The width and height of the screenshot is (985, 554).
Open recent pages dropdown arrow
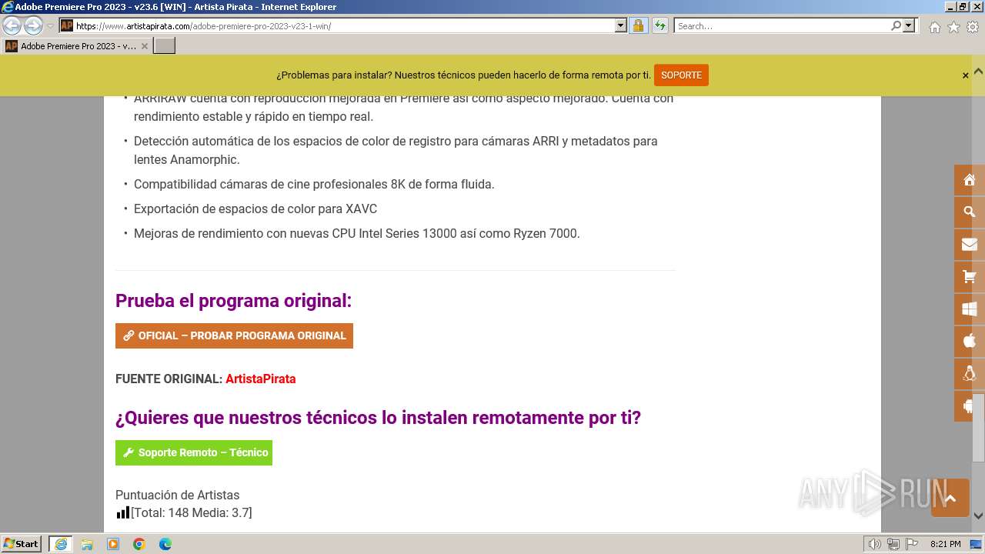[51, 26]
